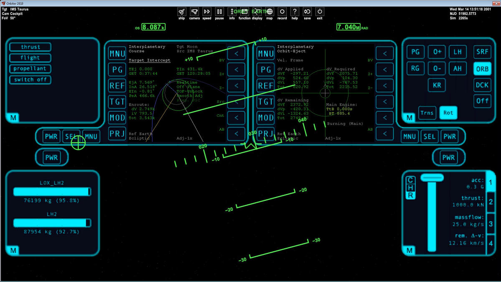501x282 pixels.
Task: Click the C button in the throttle panel
Action: click(x=411, y=180)
